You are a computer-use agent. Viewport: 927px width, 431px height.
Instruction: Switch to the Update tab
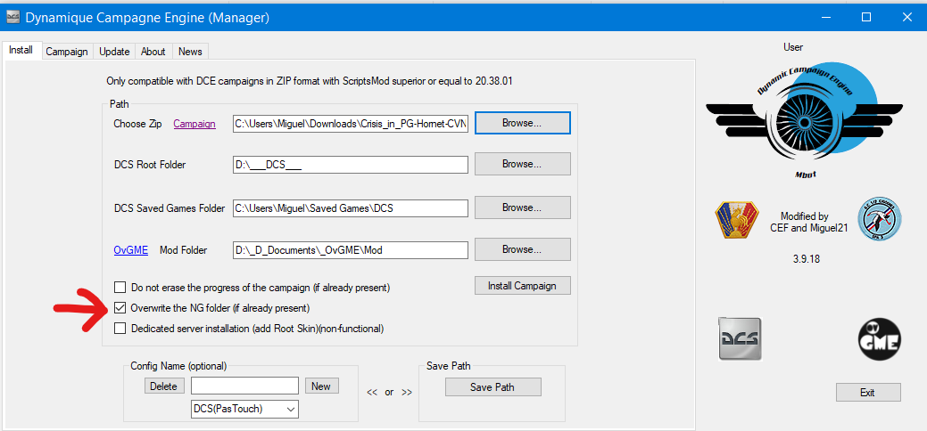[114, 52]
